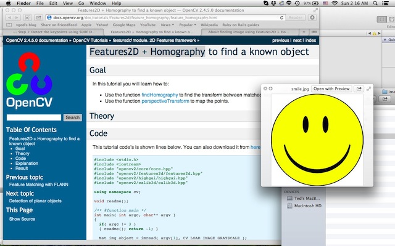Open the Google Maps bookmark
Viewport: 395px width, 246px height.
tap(124, 25)
